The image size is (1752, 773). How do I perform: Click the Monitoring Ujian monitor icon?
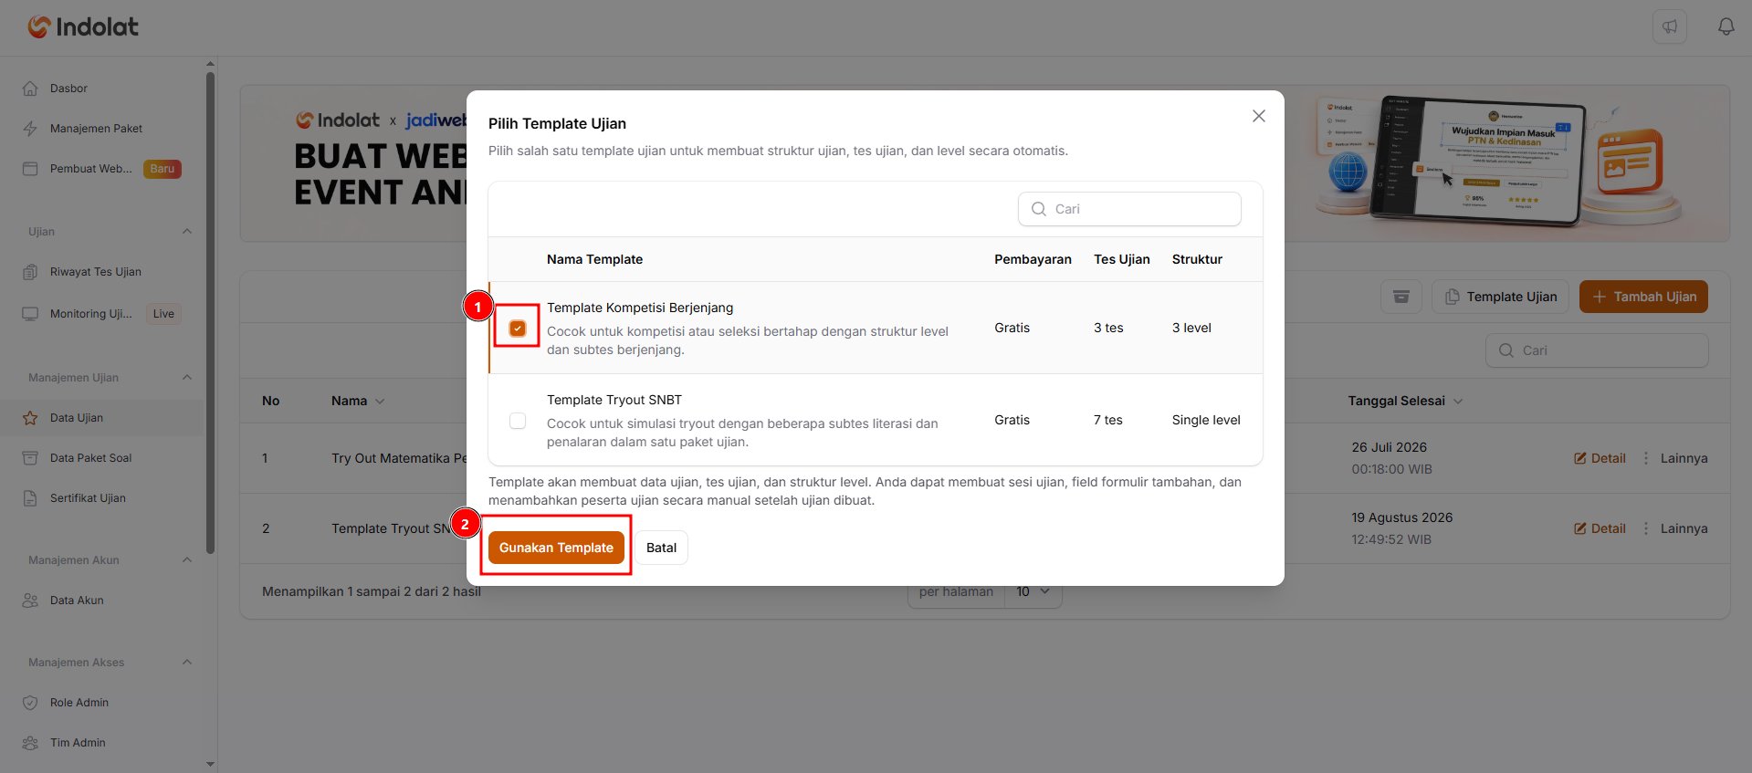point(30,314)
